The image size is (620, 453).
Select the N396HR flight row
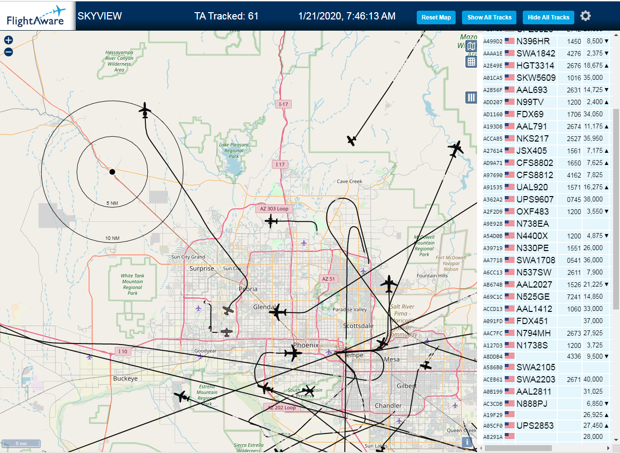click(x=547, y=41)
